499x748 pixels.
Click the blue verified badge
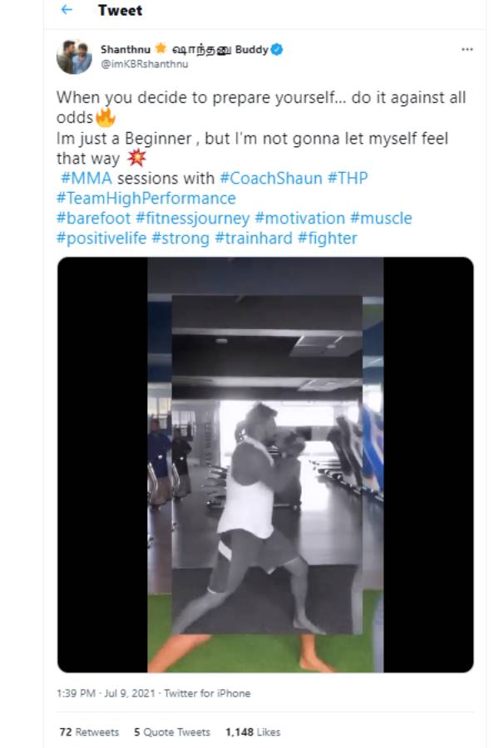277,50
